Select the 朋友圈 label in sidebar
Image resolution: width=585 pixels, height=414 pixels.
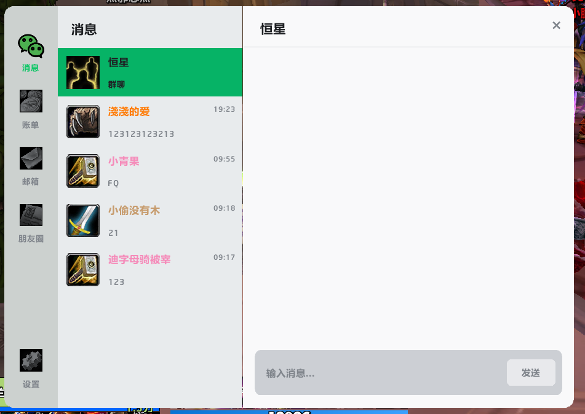pos(31,238)
